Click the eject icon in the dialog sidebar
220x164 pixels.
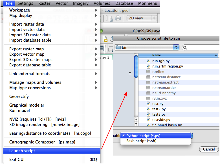(x=130, y=73)
